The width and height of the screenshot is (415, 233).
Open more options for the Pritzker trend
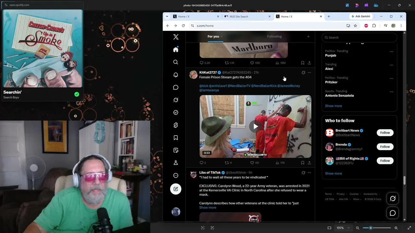(391, 78)
